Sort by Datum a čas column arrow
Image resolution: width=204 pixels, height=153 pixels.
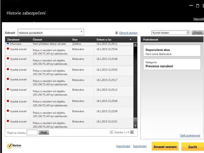[131, 40]
